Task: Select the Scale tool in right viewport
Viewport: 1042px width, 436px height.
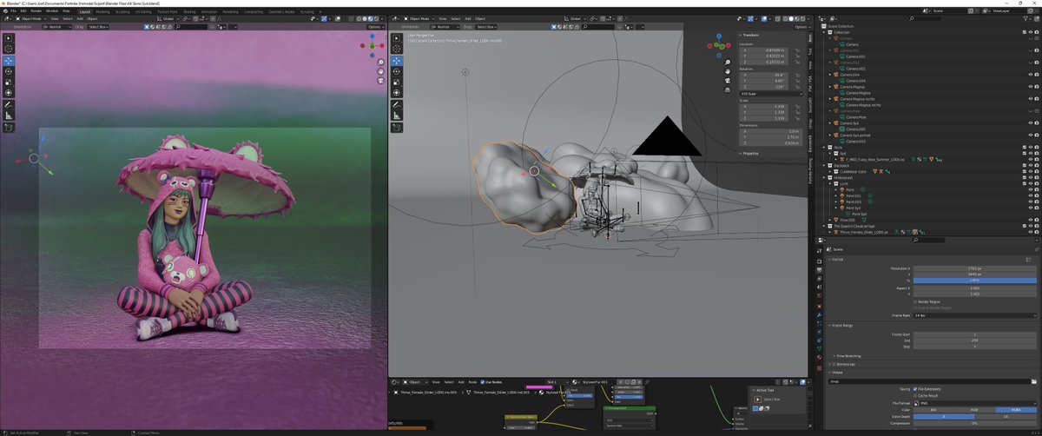Action: click(396, 82)
